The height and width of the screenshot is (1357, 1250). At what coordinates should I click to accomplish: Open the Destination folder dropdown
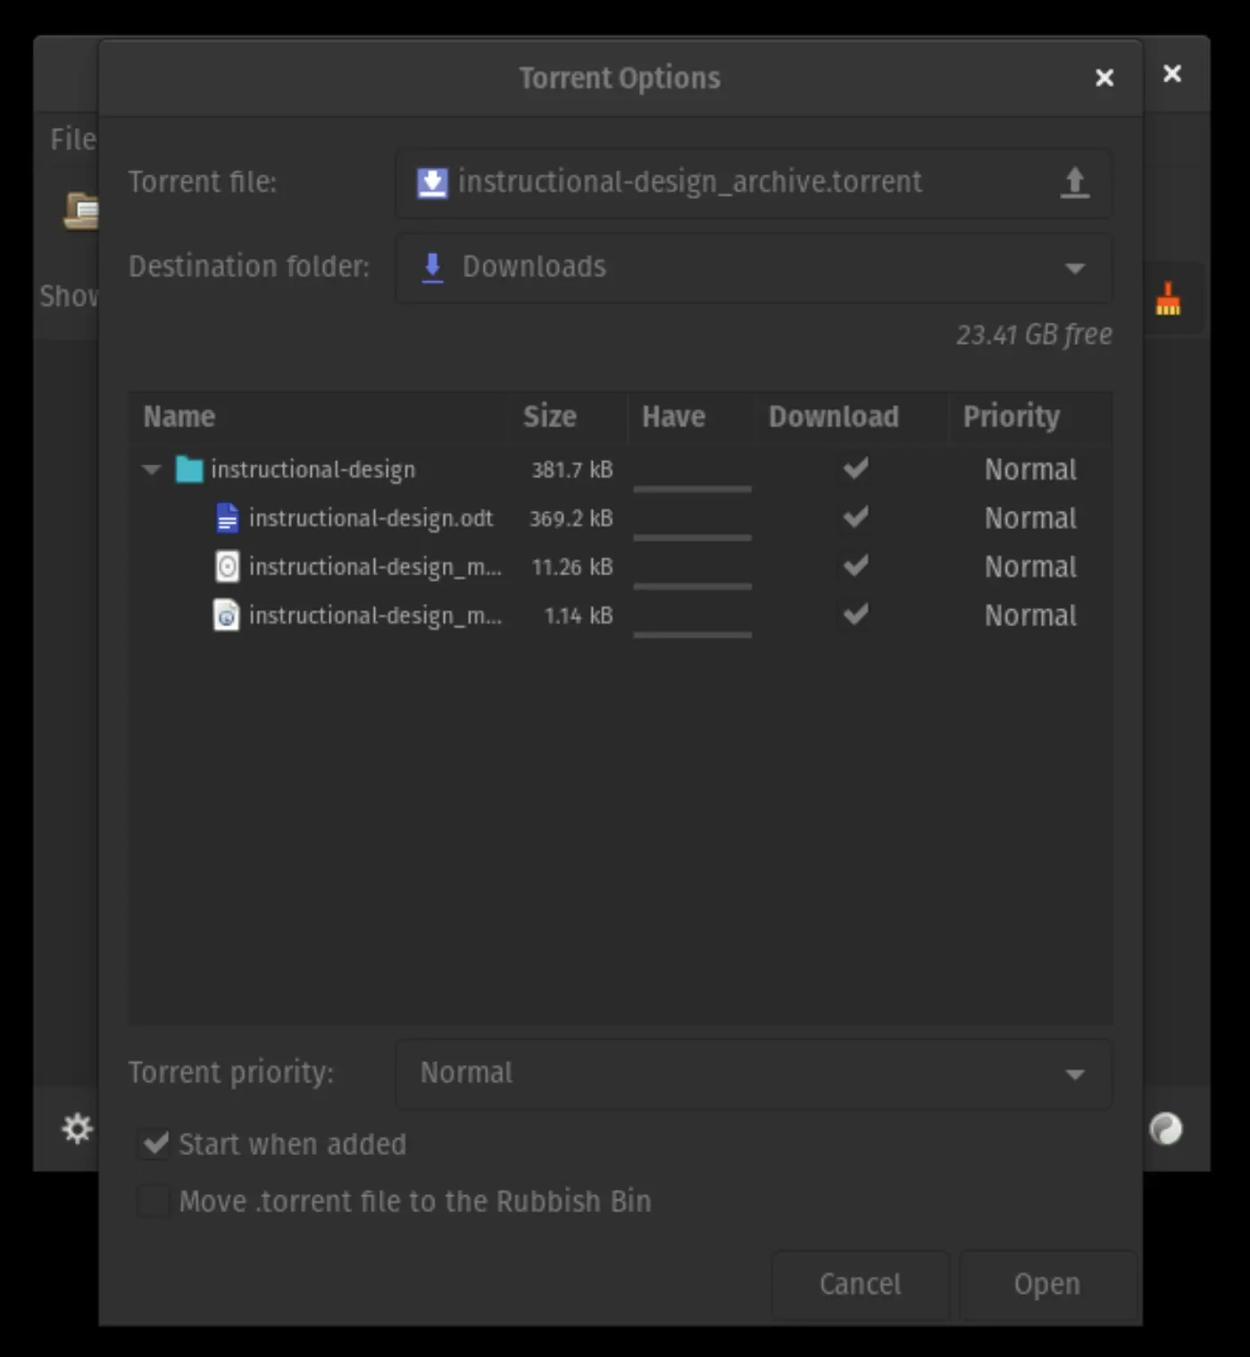coord(754,268)
